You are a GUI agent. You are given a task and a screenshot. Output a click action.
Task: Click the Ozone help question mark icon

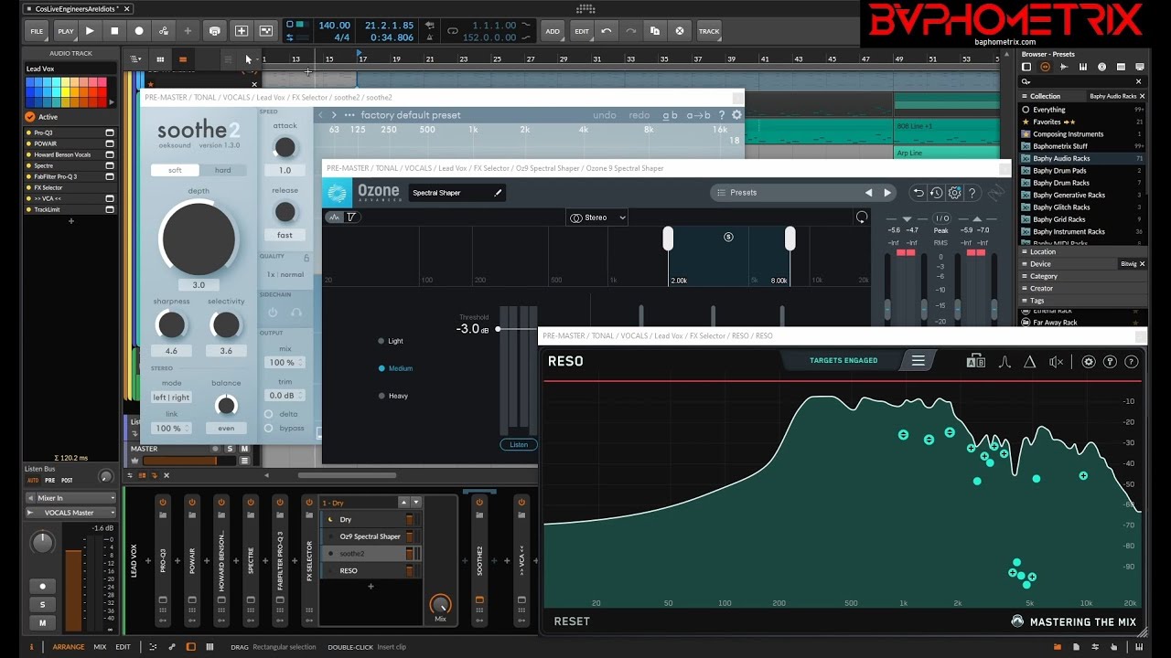pyautogui.click(x=972, y=193)
